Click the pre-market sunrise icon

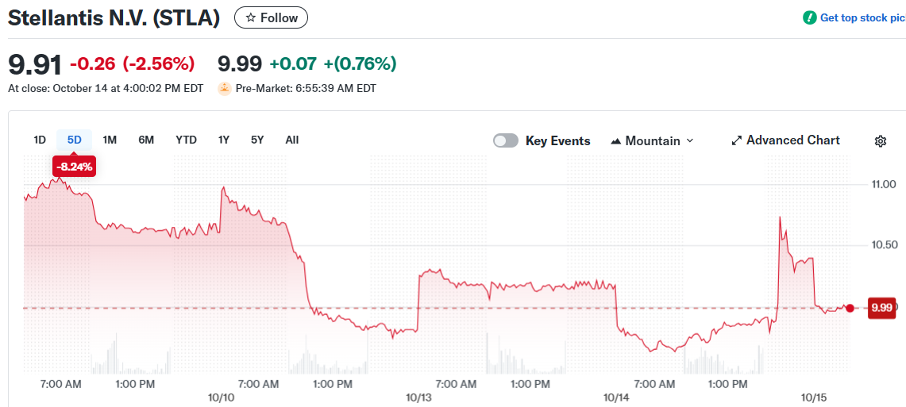point(225,88)
